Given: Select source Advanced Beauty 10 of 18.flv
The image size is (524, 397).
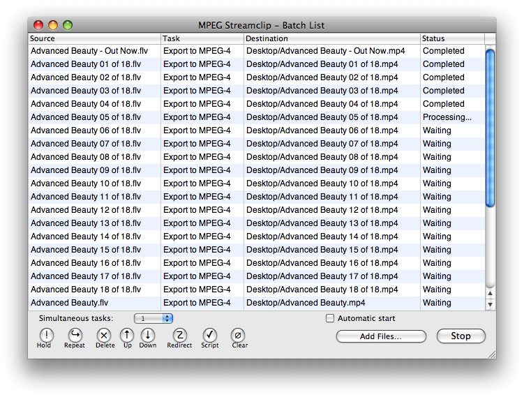Looking at the screenshot, I should (x=86, y=183).
